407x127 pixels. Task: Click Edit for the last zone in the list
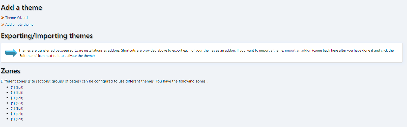click(x=19, y=119)
